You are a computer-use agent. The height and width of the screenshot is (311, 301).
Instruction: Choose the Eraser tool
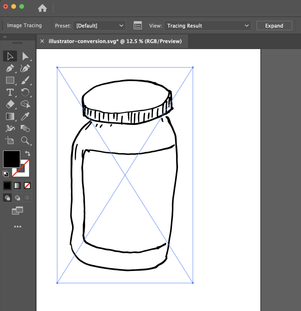[10, 104]
